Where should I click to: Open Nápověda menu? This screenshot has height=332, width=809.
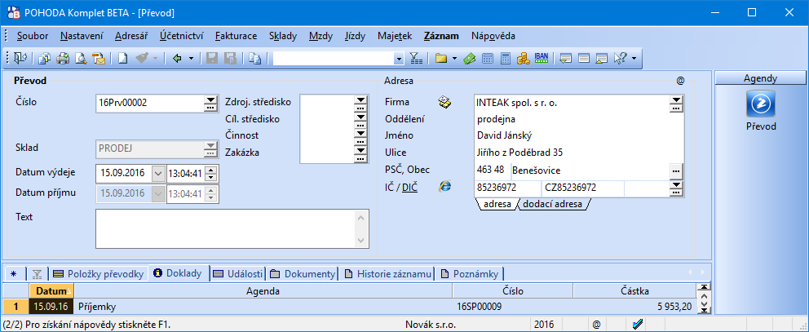pyautogui.click(x=493, y=36)
